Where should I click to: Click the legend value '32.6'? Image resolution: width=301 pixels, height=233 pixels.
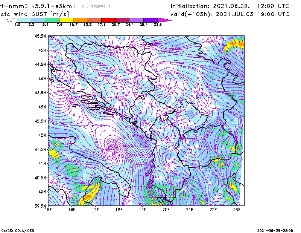pos(158,25)
